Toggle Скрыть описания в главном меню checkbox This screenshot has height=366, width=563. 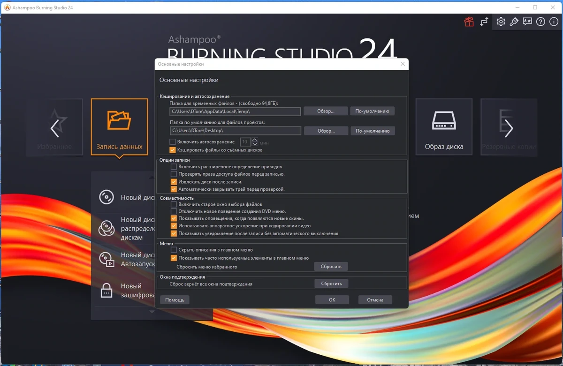point(174,250)
